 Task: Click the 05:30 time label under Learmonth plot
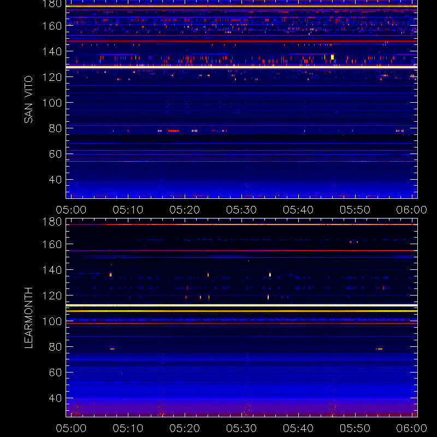point(241,428)
